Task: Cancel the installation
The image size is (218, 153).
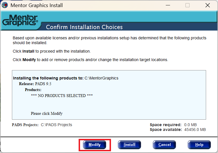Action: tap(164, 145)
